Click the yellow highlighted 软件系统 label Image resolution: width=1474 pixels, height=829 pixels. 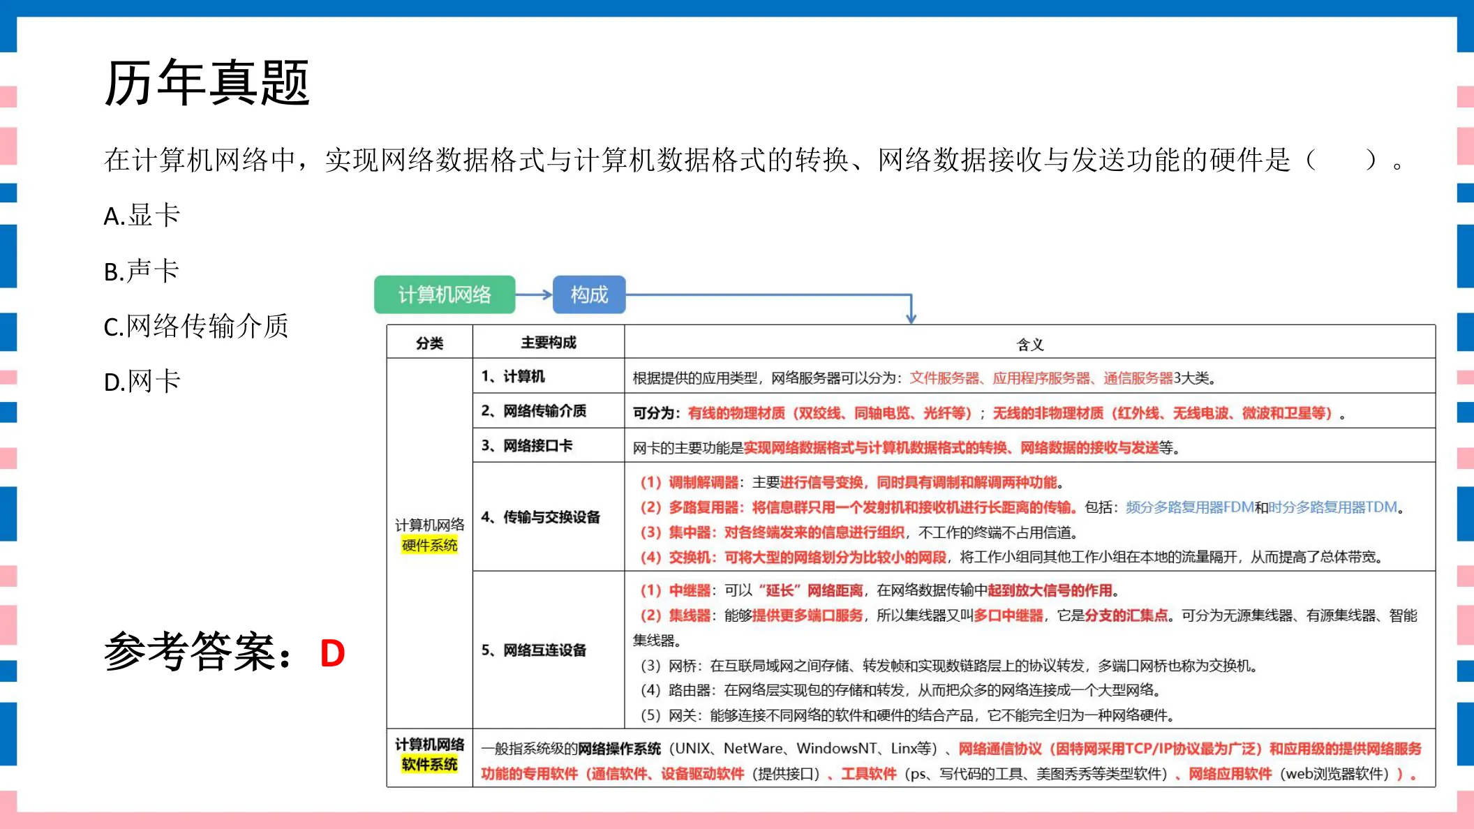429,764
